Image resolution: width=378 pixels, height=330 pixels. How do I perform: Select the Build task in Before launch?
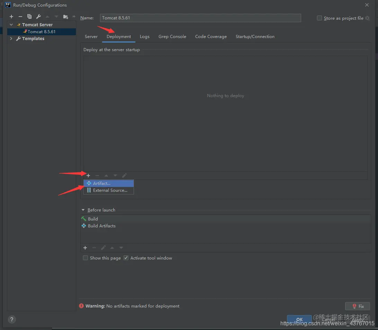225,219
